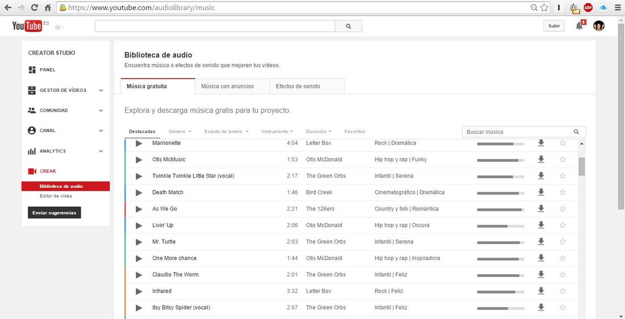The width and height of the screenshot is (625, 319).
Task: Star One More chance track
Action: [562, 258]
